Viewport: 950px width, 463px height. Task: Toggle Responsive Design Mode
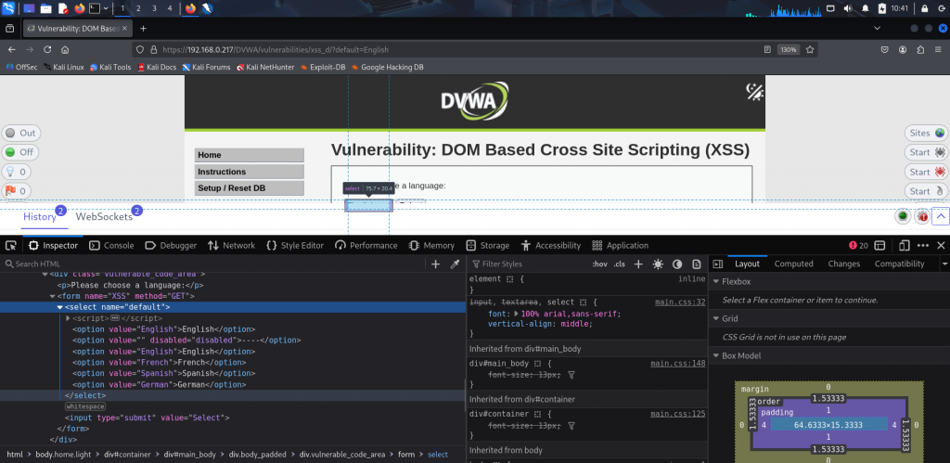(x=905, y=246)
